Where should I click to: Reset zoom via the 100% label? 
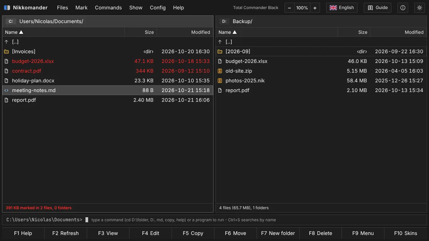click(x=302, y=8)
